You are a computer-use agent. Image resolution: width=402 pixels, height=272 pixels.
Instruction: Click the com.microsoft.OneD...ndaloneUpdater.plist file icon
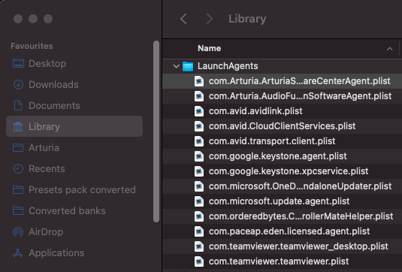199,186
